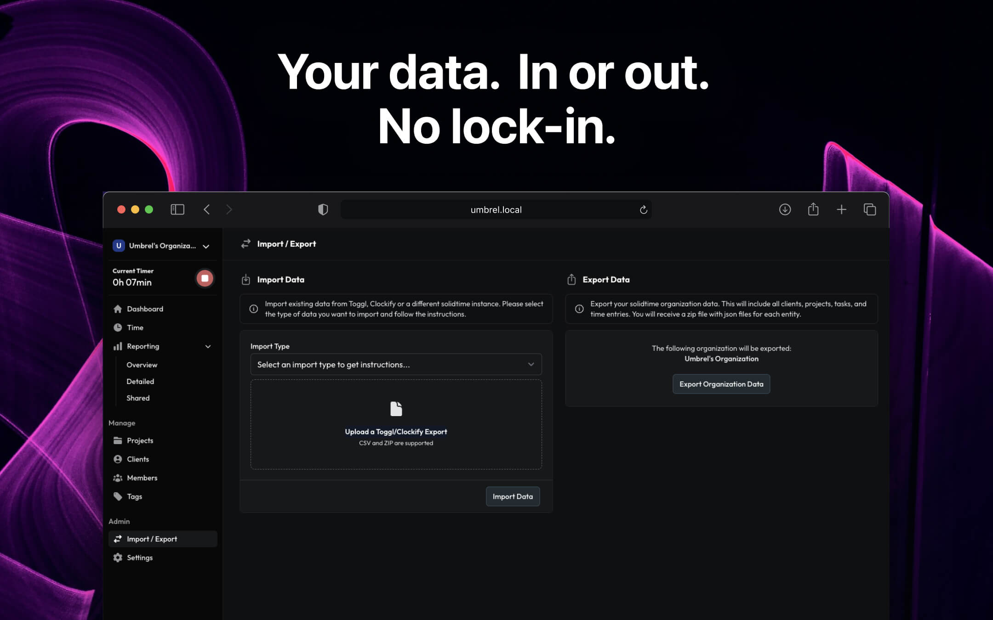
Task: Open the import type selection dropdown
Action: point(396,364)
